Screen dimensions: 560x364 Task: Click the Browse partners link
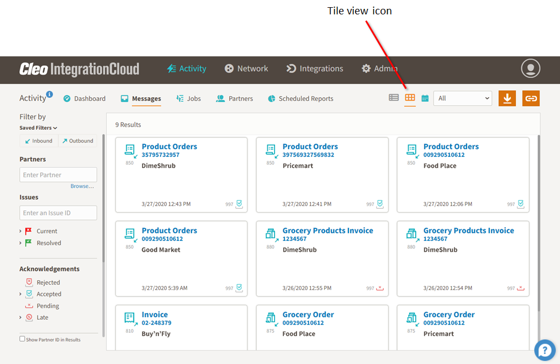(82, 186)
